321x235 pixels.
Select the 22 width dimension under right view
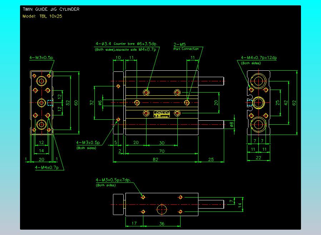pos(259,158)
